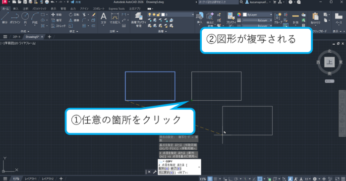The width and height of the screenshot is (346, 181).
Task: Click the Autodesk App Store cart icon
Action: point(275,2)
